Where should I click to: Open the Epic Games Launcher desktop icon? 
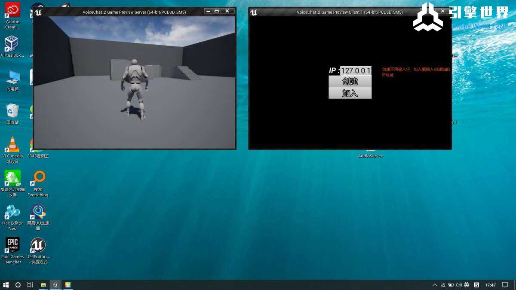coord(12,246)
